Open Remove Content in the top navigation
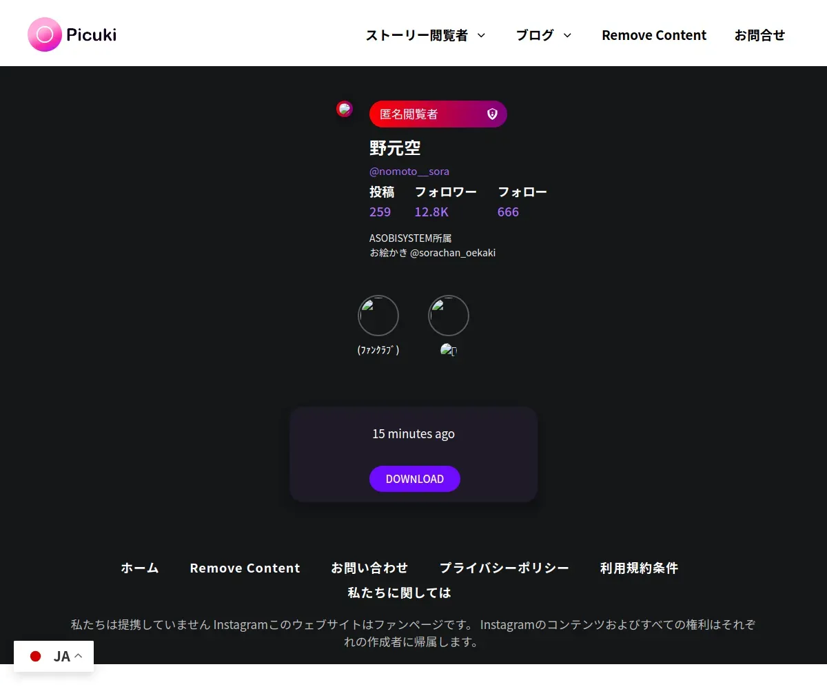Viewport: 827px width, 689px height. pyautogui.click(x=654, y=35)
